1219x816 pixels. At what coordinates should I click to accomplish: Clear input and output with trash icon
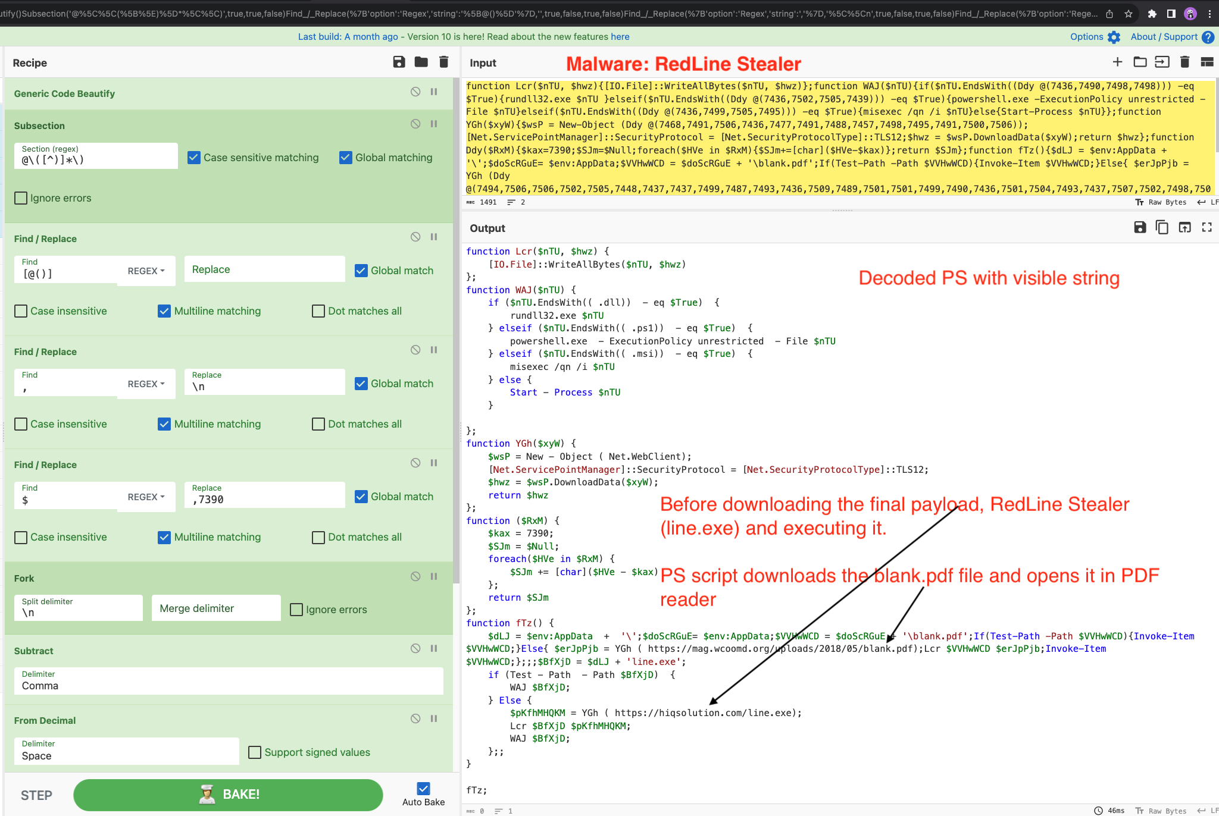(1184, 62)
